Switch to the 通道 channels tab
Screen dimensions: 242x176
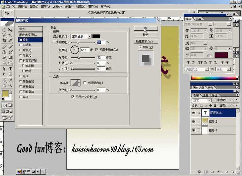[206, 95]
